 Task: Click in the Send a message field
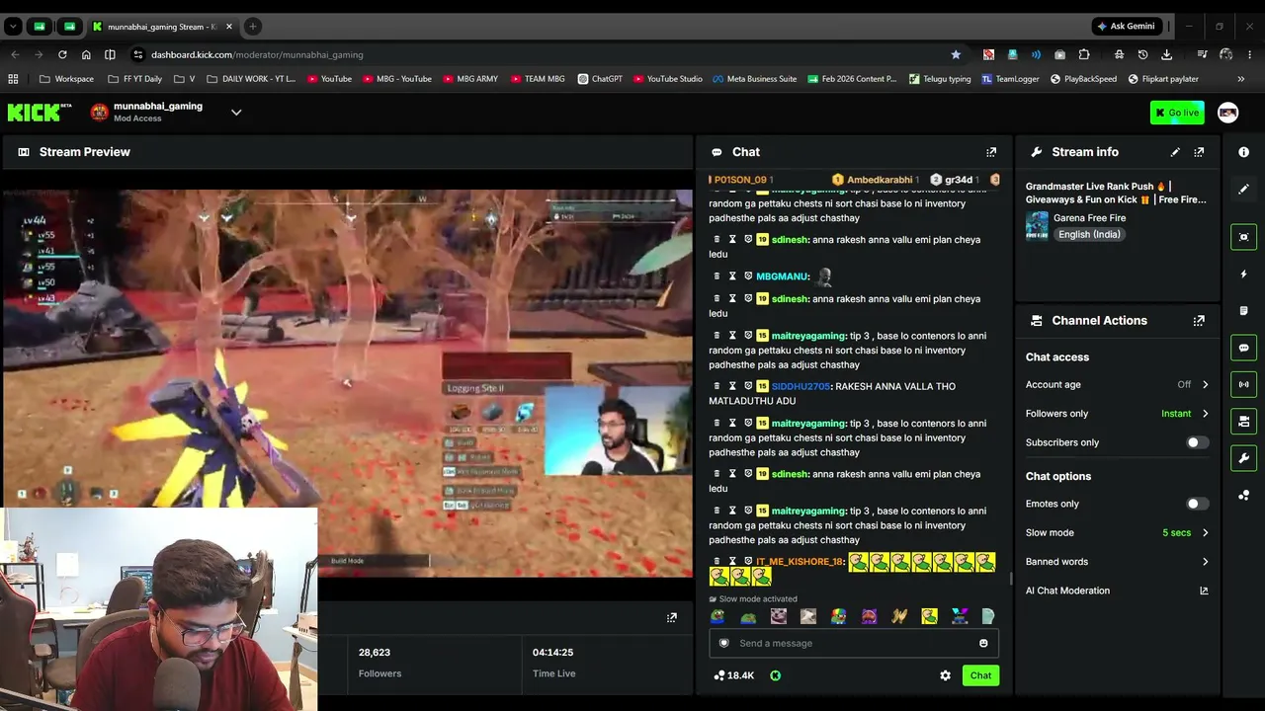[854, 644]
